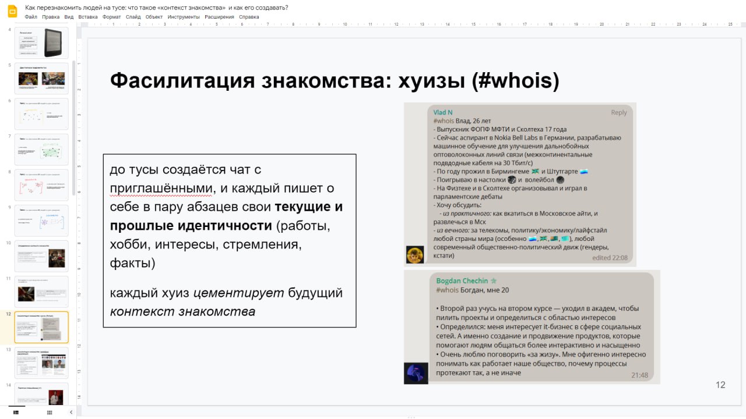Open the Слайд menu
Image resolution: width=746 pixels, height=419 pixels.
[x=133, y=17]
